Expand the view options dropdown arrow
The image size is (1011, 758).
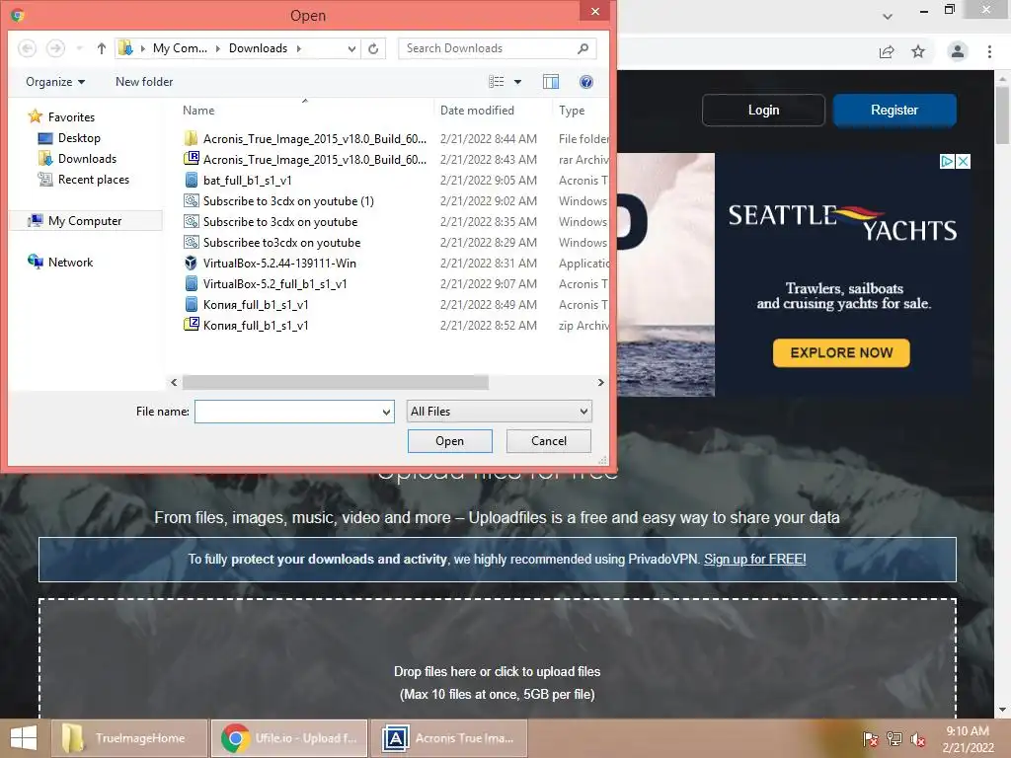coord(517,82)
